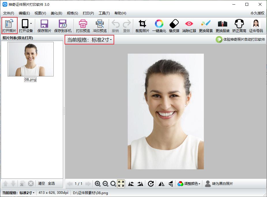Apply 一键美化 using the color wheel icon
The width and height of the screenshot is (267, 197).
pos(159,26)
